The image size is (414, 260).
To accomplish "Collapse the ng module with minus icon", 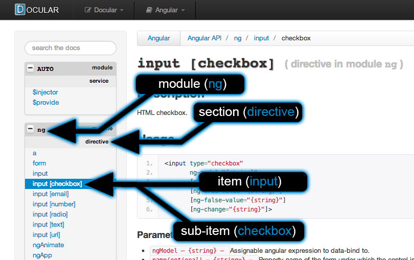I will coord(30,129).
